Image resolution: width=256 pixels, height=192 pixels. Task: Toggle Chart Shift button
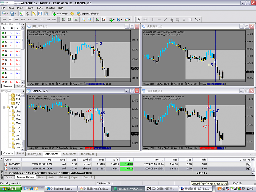point(104,20)
